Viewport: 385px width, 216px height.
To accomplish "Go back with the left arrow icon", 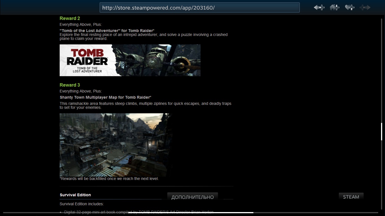I will click(319, 8).
